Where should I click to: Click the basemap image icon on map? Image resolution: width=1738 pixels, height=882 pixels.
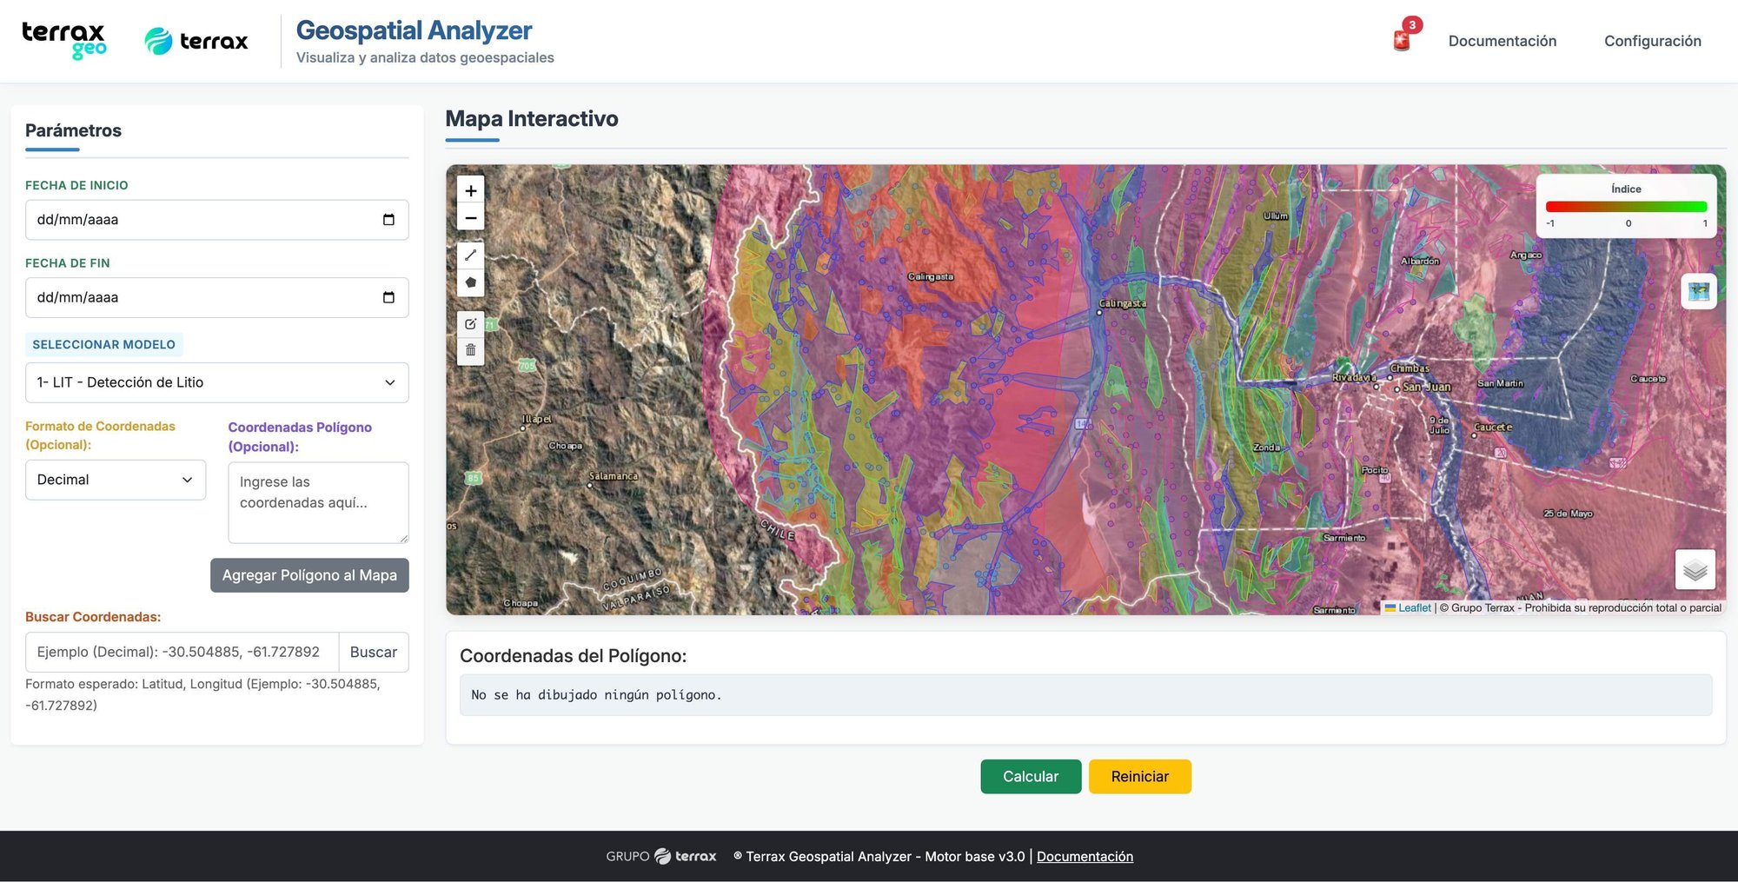click(1698, 291)
